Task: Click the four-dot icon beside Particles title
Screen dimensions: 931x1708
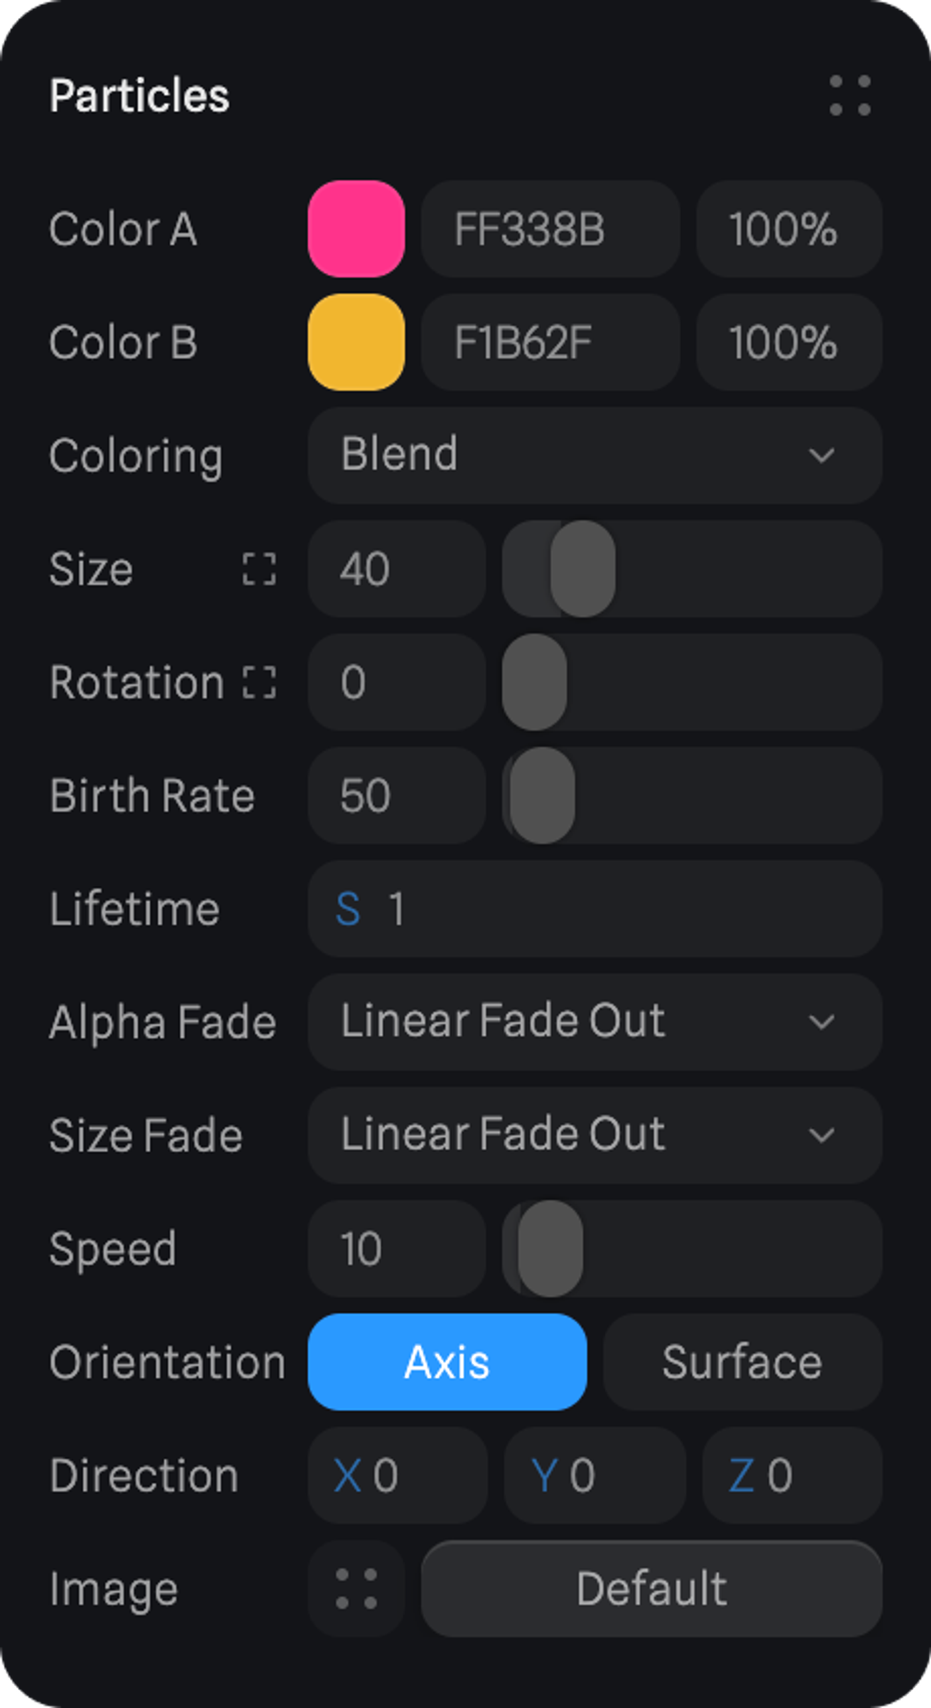Action: point(850,95)
